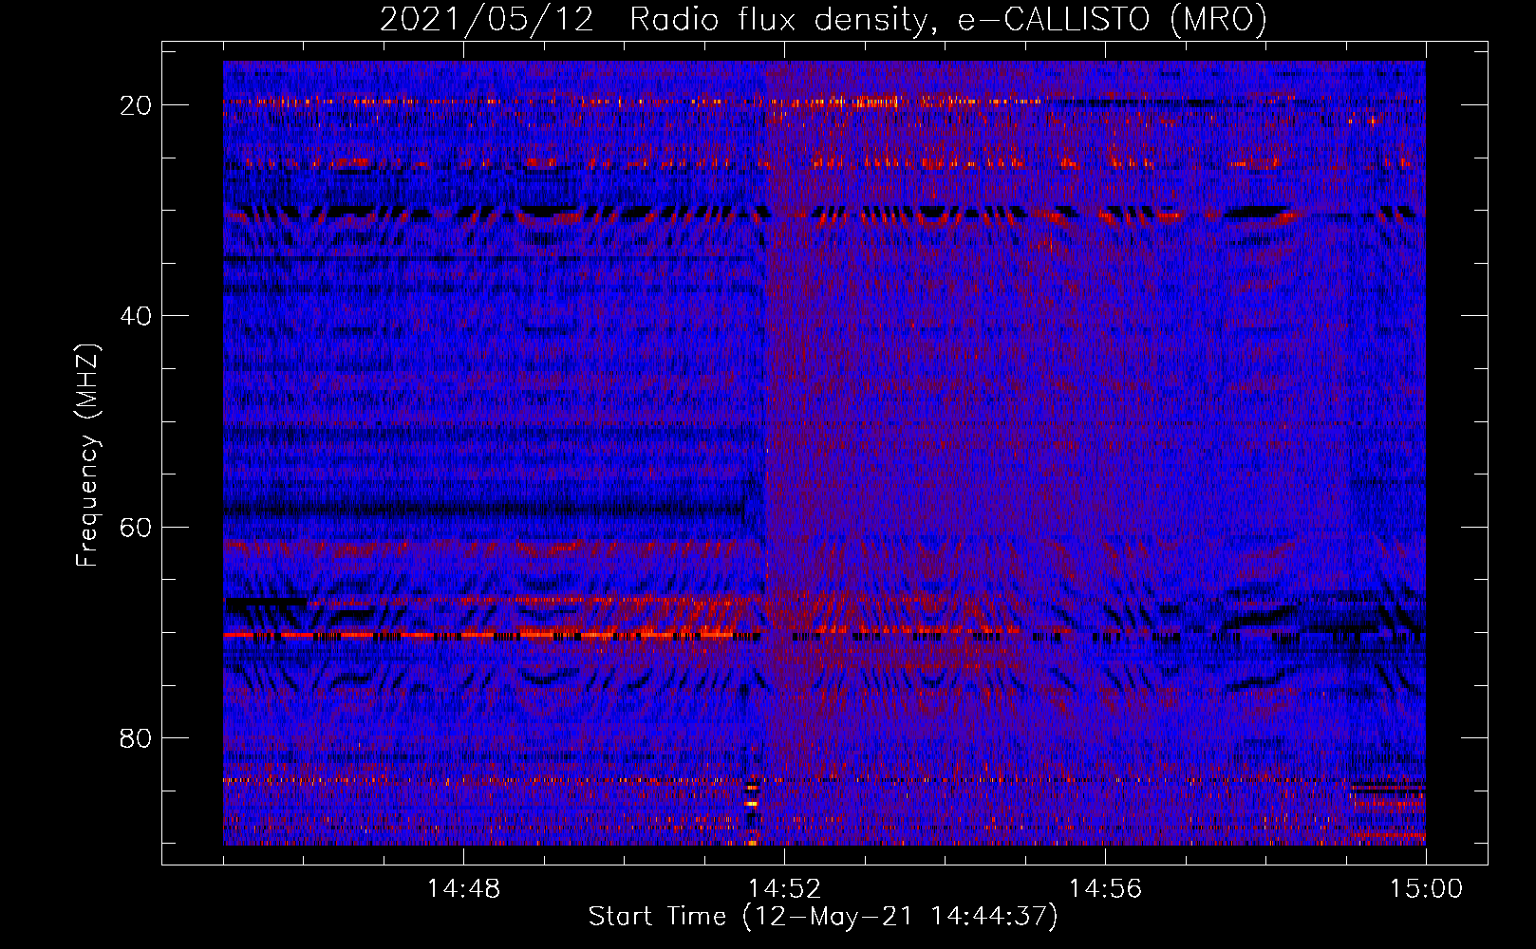Click the 20 MHz frequency tick label
1536x949 pixels.
point(136,105)
